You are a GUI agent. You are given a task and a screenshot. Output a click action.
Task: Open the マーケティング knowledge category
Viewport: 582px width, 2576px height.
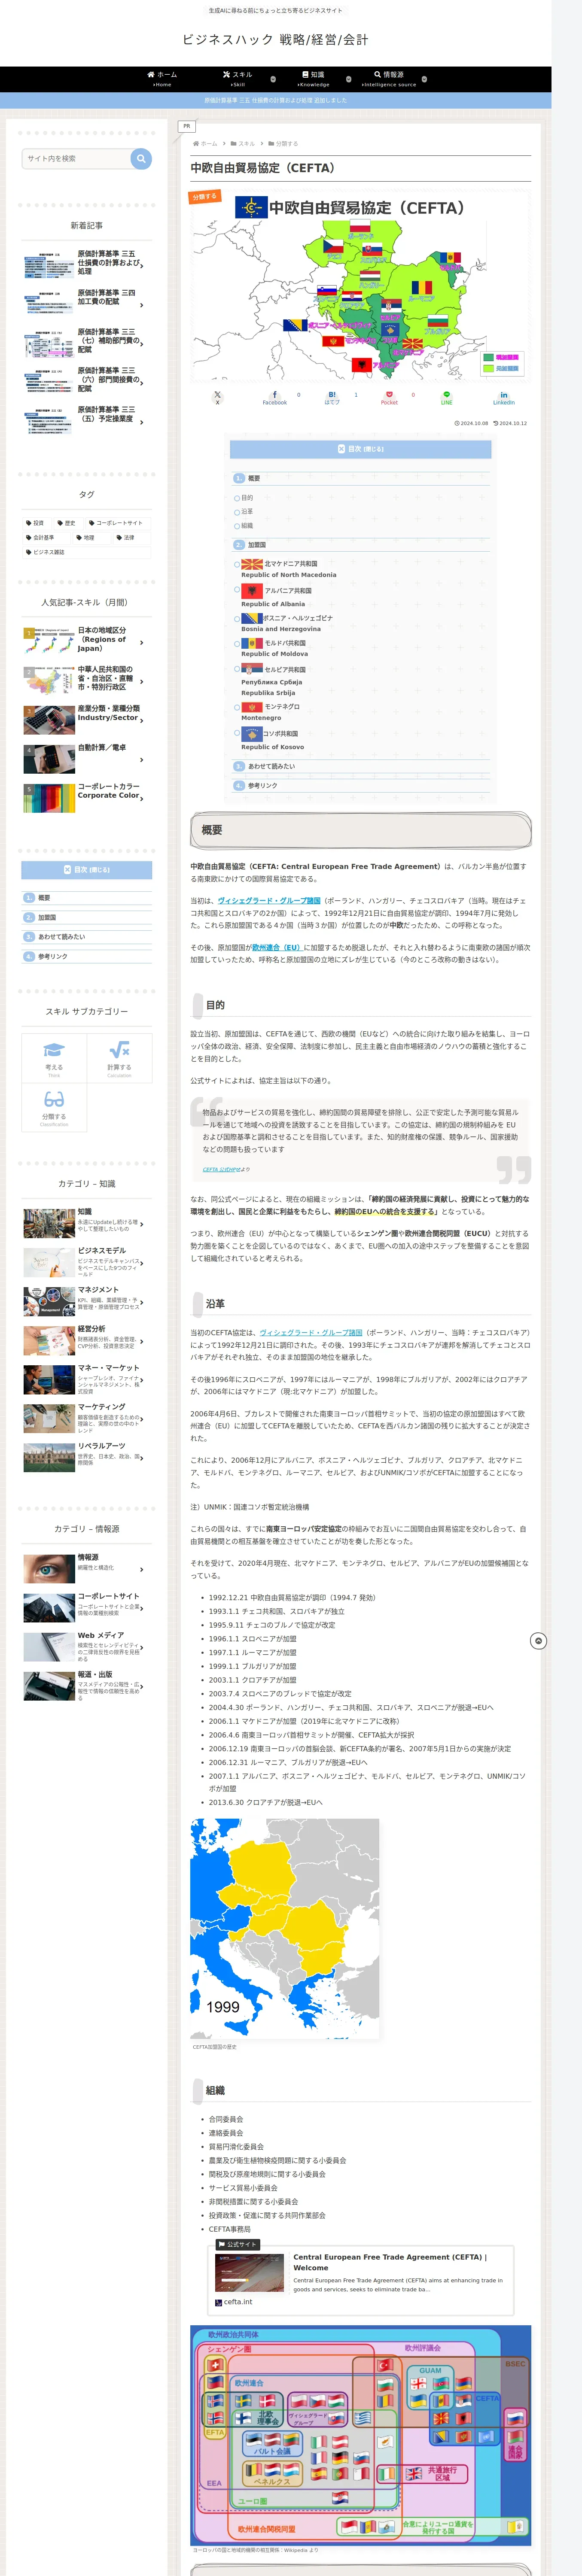pyautogui.click(x=87, y=1418)
